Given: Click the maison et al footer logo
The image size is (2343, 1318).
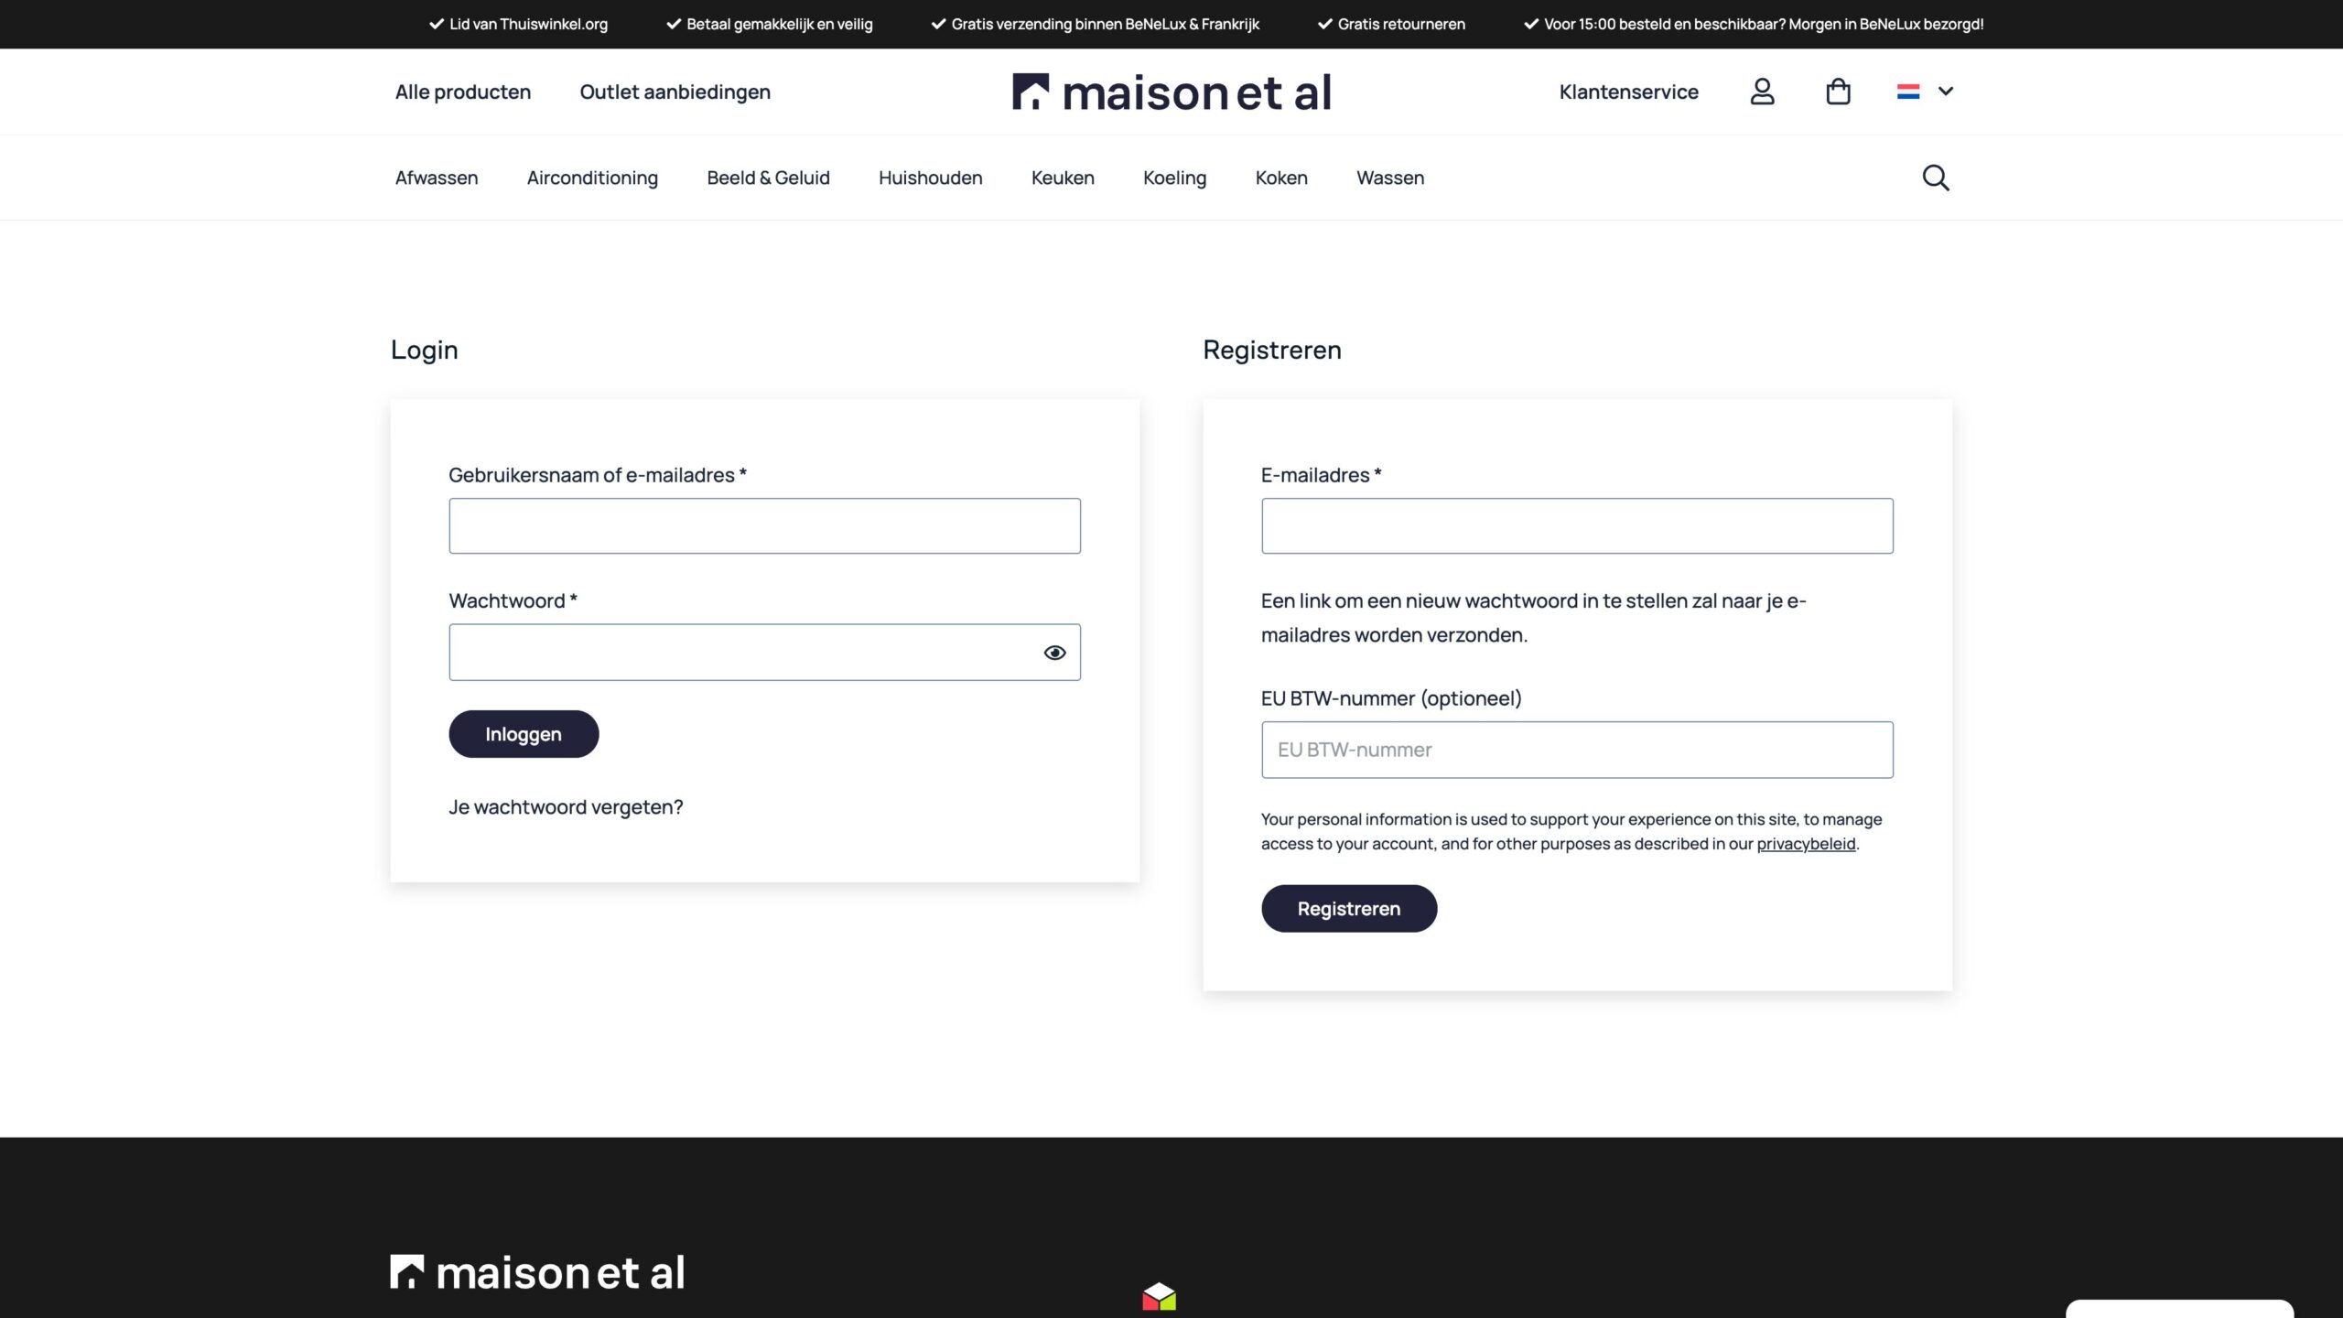Looking at the screenshot, I should 537,1272.
